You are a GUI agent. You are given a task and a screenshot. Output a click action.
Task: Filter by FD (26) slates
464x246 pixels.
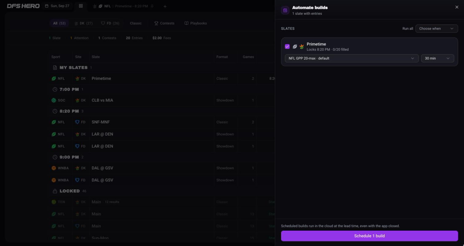[110, 23]
